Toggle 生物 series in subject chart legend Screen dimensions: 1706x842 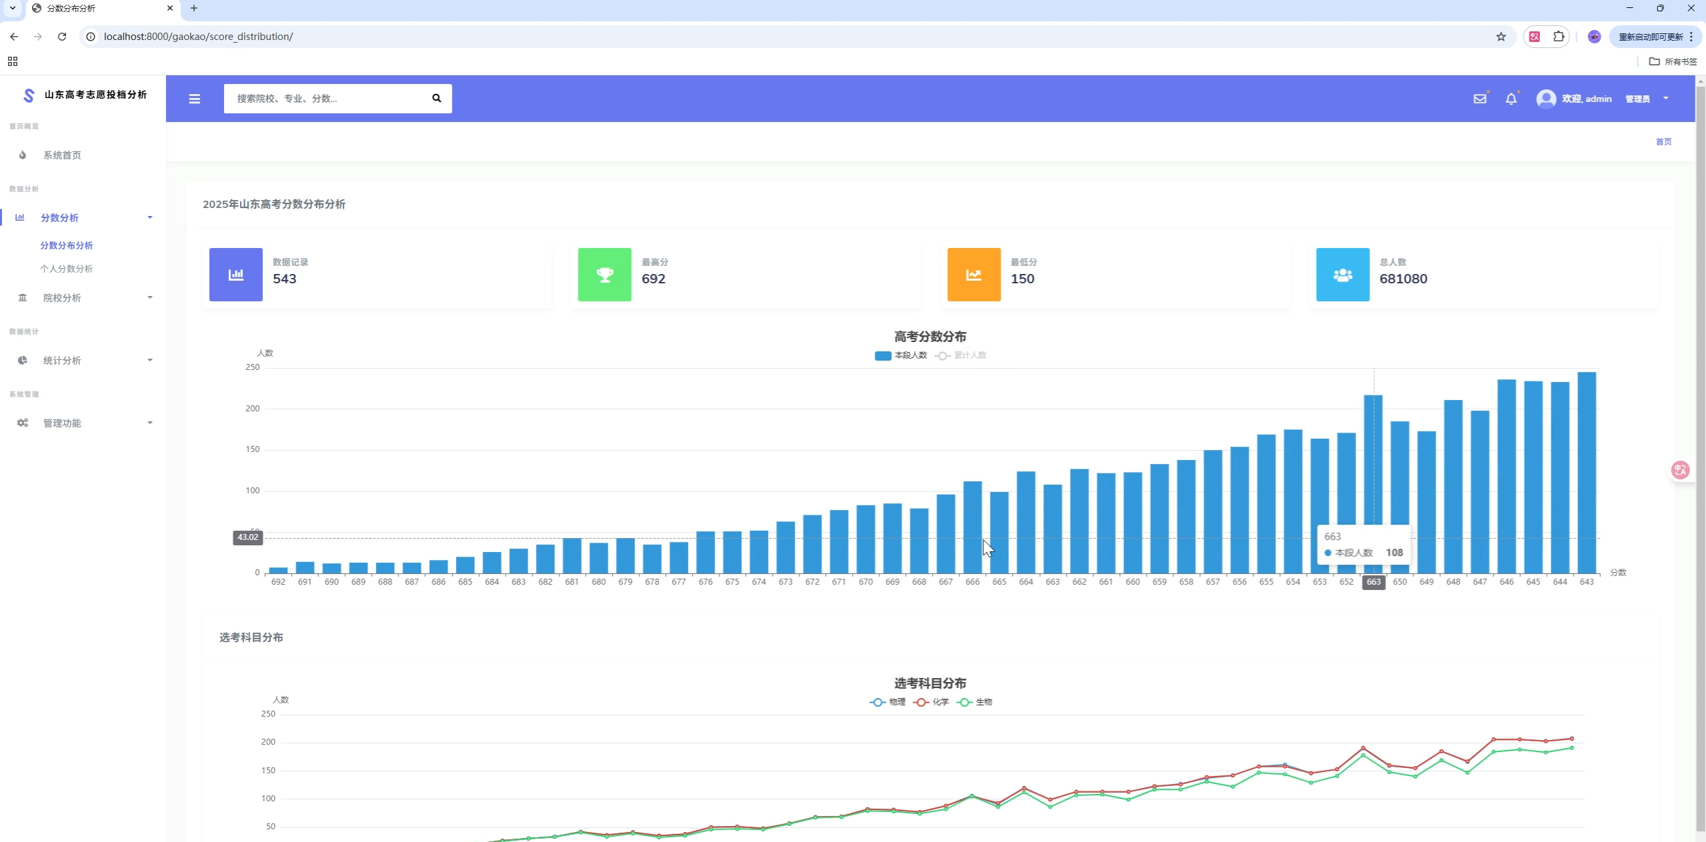pyautogui.click(x=975, y=702)
